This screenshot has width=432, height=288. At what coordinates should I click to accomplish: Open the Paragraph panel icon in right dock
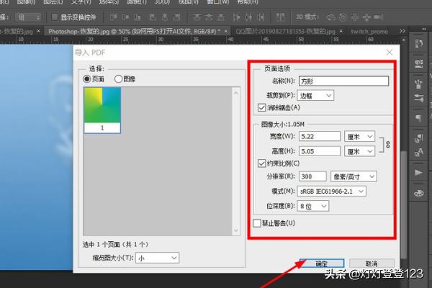[418, 118]
